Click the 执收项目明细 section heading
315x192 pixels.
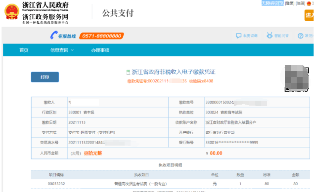tap(170, 165)
